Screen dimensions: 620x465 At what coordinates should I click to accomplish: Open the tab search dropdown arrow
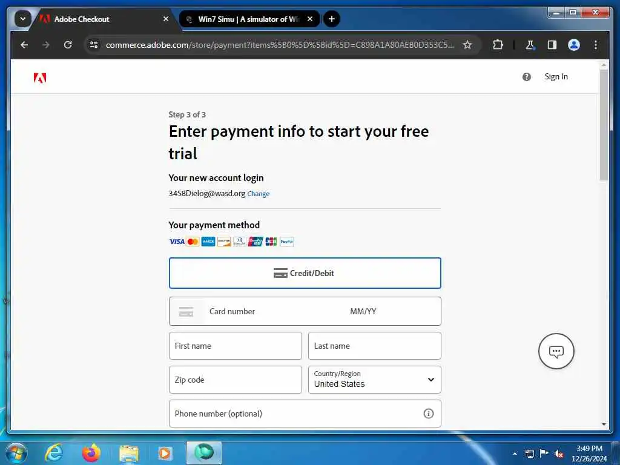tap(22, 19)
